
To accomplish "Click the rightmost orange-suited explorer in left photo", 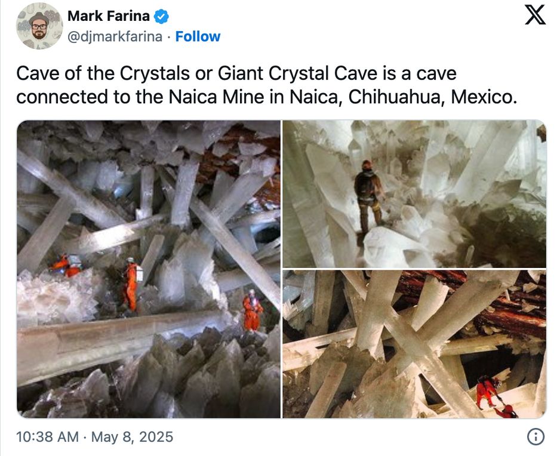I will pos(253,310).
